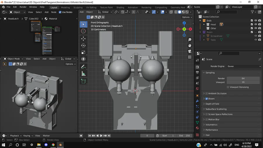The height and width of the screenshot is (148, 263).
Task: Toggle camera view icon in viewport
Action: [x=190, y=51]
